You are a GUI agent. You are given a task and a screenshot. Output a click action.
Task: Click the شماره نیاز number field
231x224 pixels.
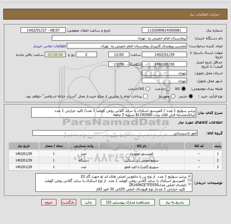pyautogui.click(x=164, y=30)
